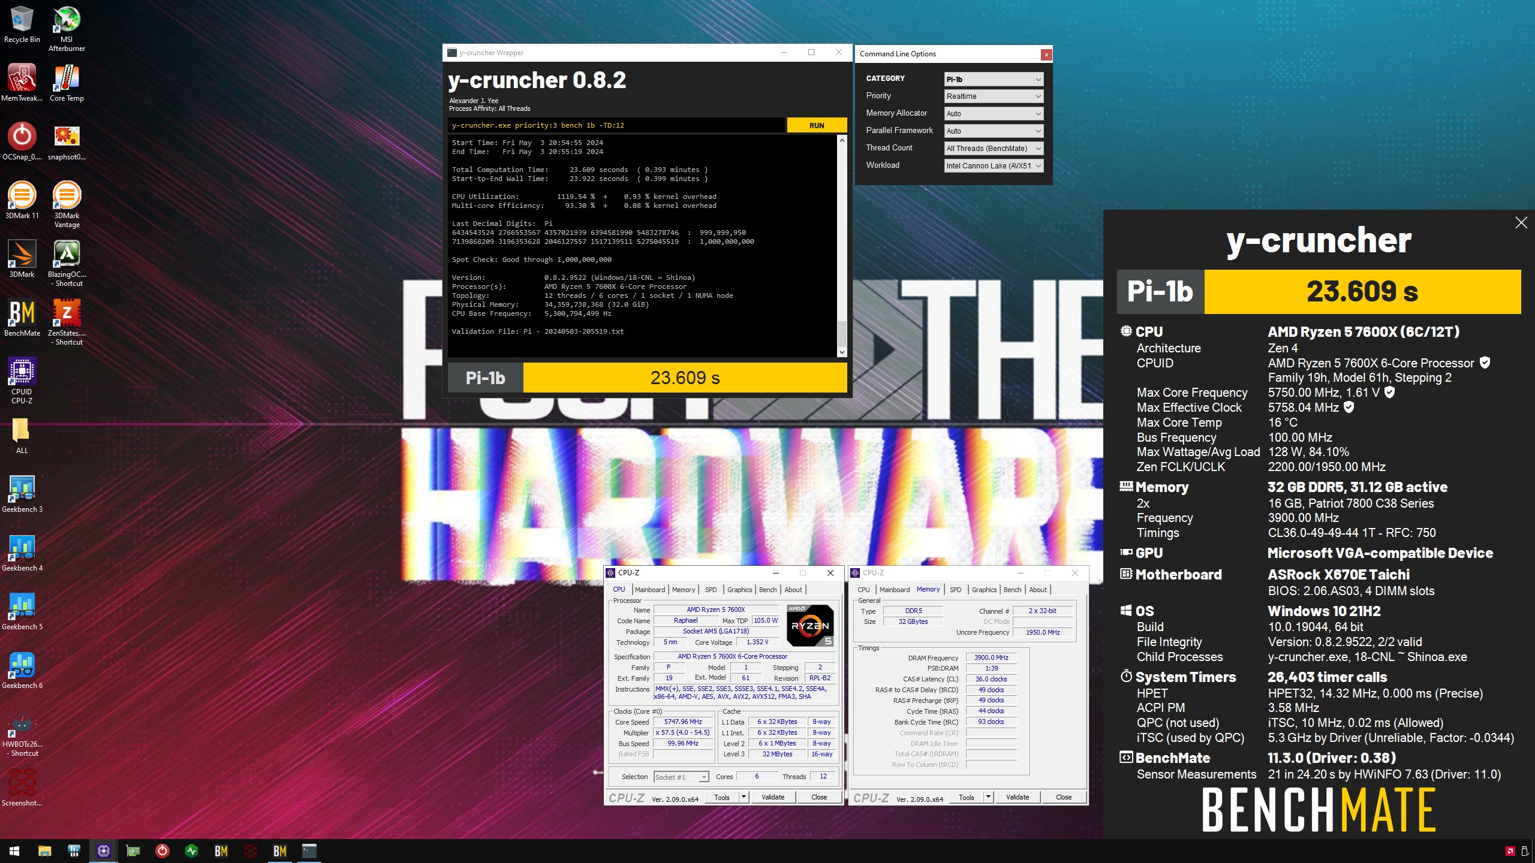Open the 3DMark desktop icon
The width and height of the screenshot is (1535, 863).
click(22, 259)
